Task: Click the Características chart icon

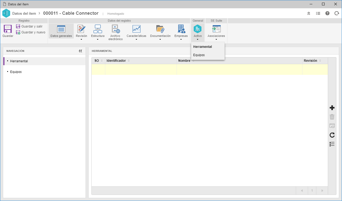Action: coord(137,29)
